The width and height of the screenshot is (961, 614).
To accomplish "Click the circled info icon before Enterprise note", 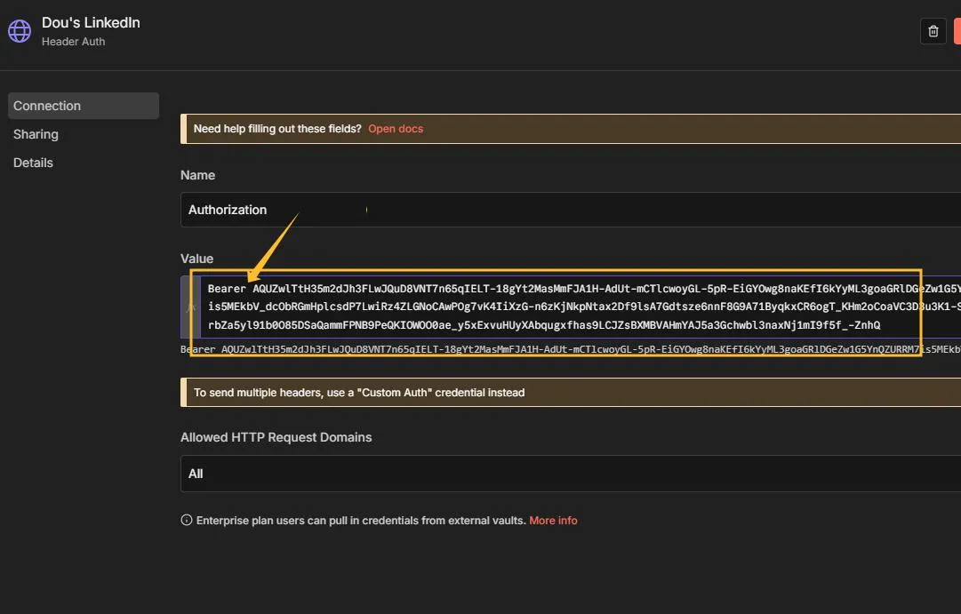I will coord(186,520).
